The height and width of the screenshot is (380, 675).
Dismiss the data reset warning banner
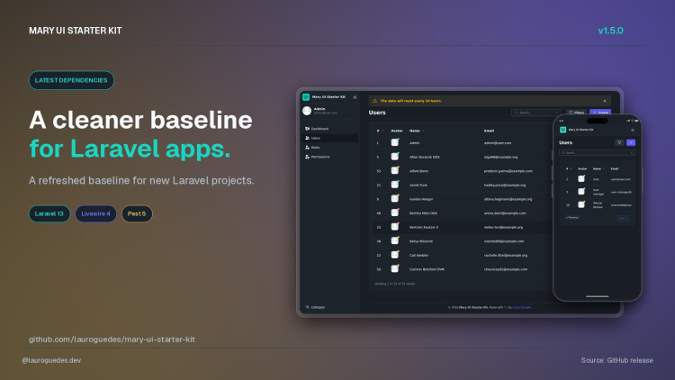pos(605,101)
